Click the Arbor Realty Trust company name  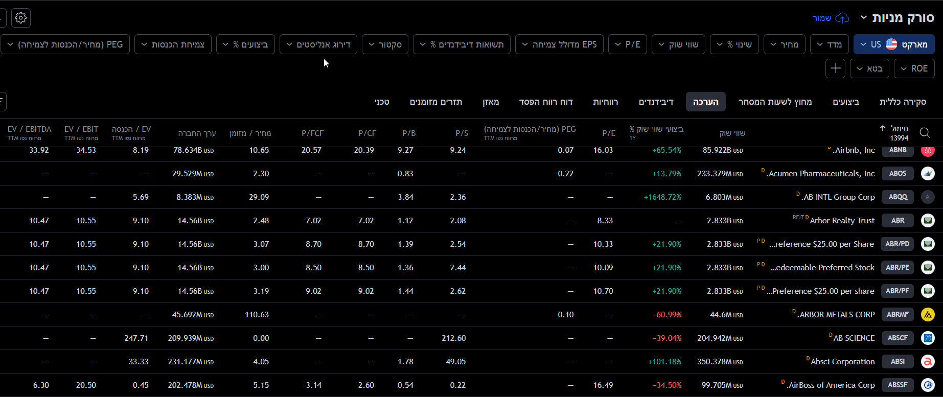pos(842,221)
